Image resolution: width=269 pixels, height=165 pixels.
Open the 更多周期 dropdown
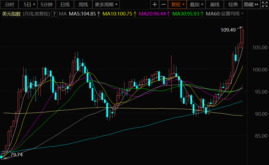[x=106, y=4]
